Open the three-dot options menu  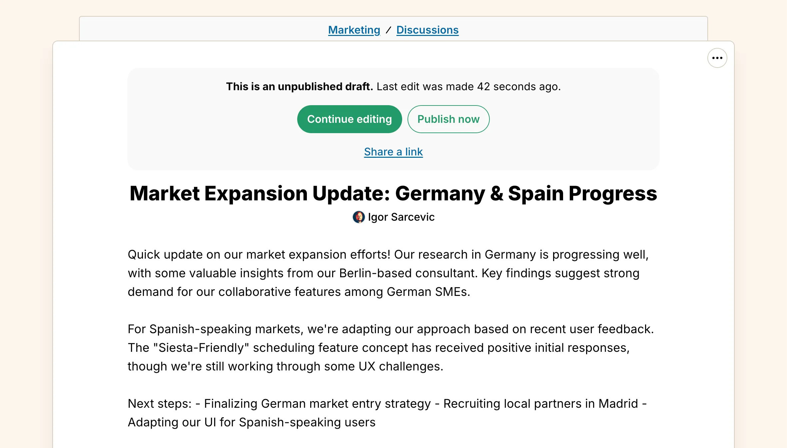(717, 58)
